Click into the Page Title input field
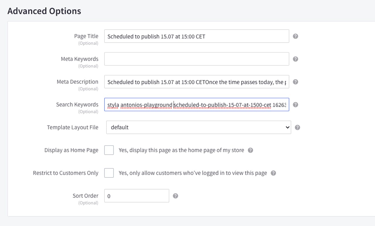 pyautogui.click(x=196, y=36)
